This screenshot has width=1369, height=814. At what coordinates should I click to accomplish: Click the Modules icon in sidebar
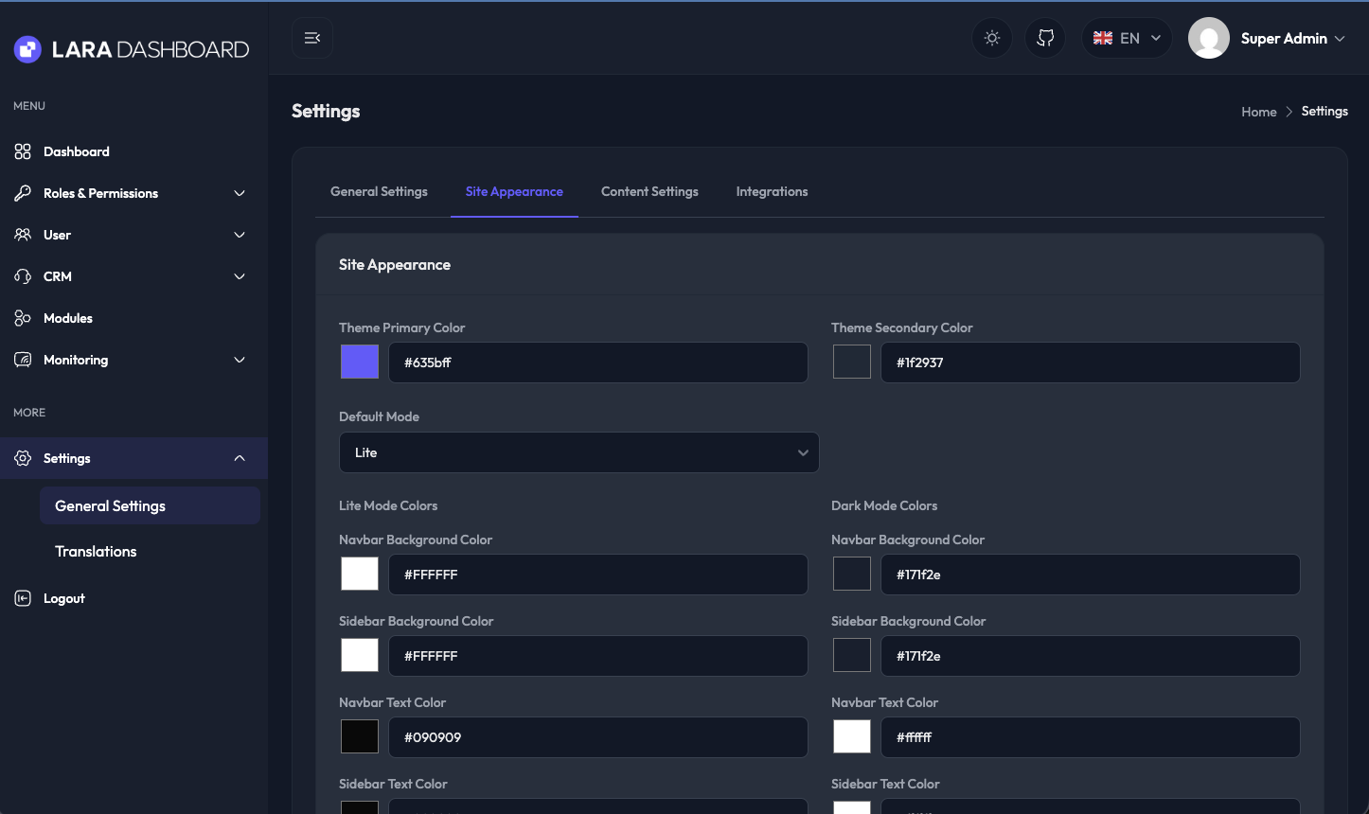coord(23,318)
